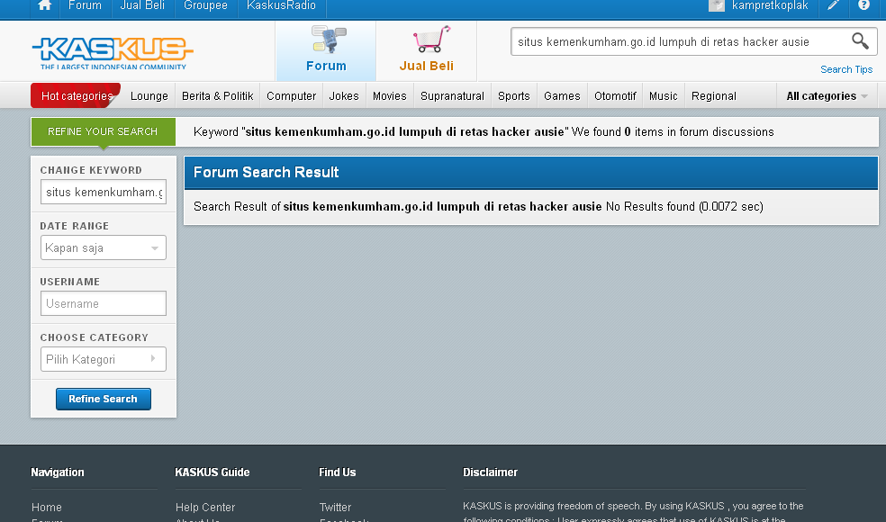886x522 pixels.
Task: Click the Home house icon in top bar
Action: 43,5
